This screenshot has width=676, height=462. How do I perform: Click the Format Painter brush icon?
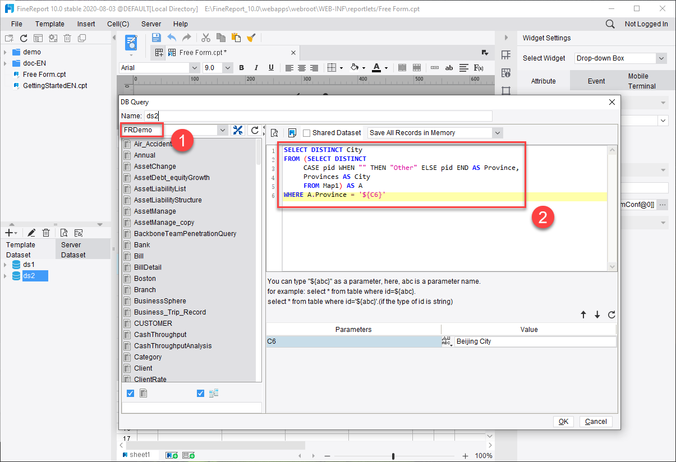pos(251,38)
